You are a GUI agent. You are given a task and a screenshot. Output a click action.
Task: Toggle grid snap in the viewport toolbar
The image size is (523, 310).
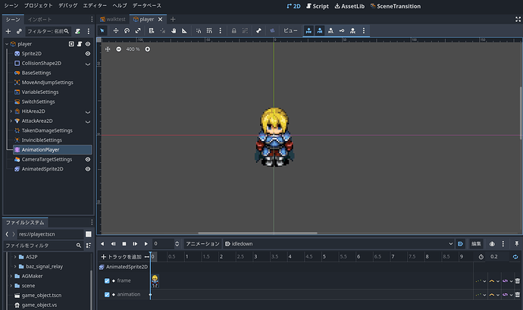tap(209, 31)
